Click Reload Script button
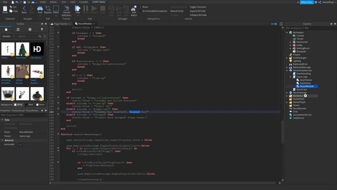Image resolution: width=337 pixels, height=190 pixels. (x=177, y=11)
